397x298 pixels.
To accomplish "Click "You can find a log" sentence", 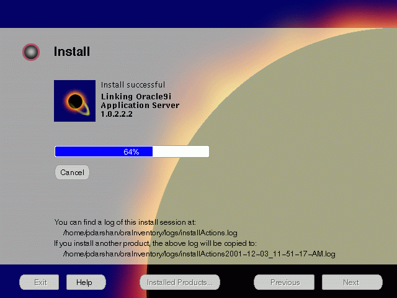I will click(125, 222).
